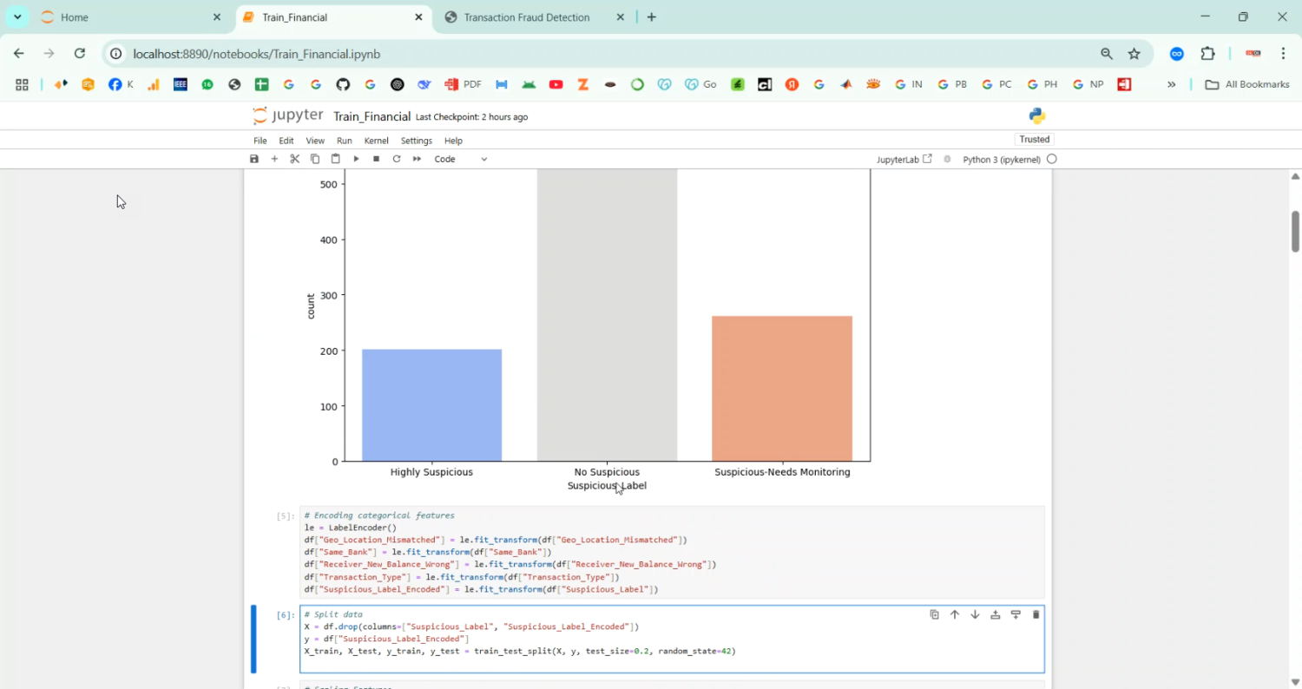The image size is (1302, 689).
Task: Open the notebook in JupyterLab
Action: pyautogui.click(x=904, y=160)
